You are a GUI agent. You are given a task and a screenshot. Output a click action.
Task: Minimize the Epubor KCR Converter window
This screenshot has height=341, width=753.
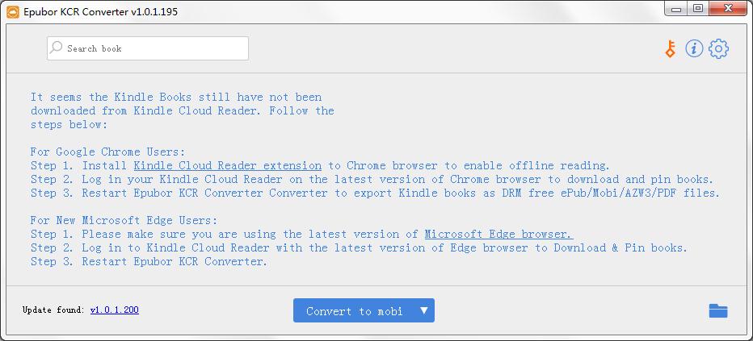click(x=676, y=9)
